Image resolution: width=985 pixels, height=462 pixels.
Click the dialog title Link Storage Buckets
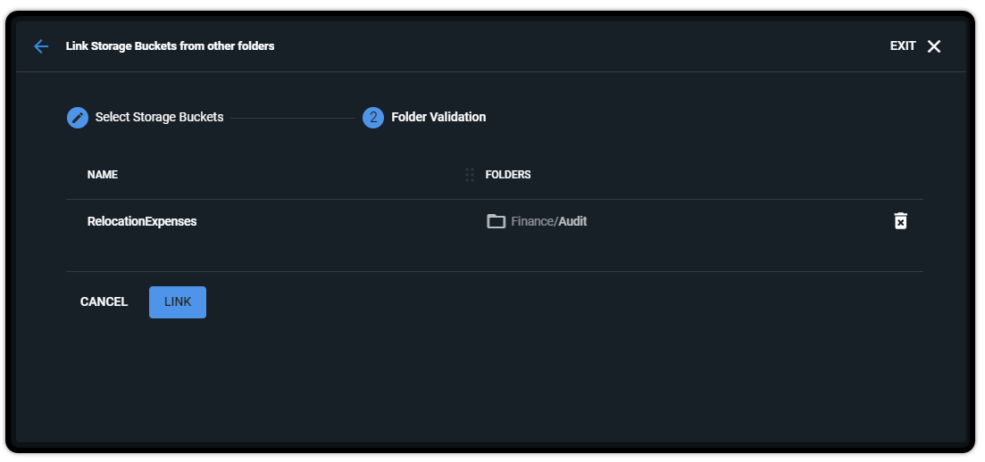(170, 46)
